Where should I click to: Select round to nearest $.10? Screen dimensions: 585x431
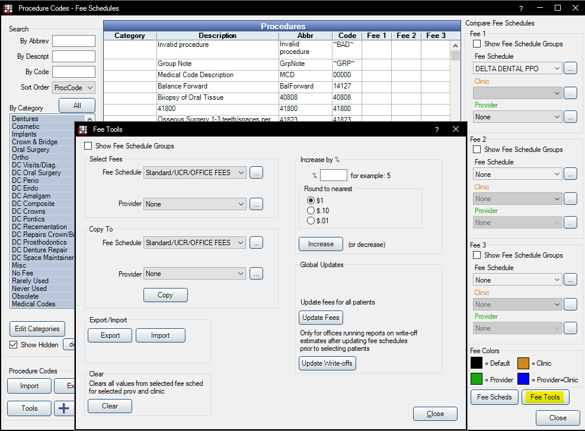click(311, 210)
